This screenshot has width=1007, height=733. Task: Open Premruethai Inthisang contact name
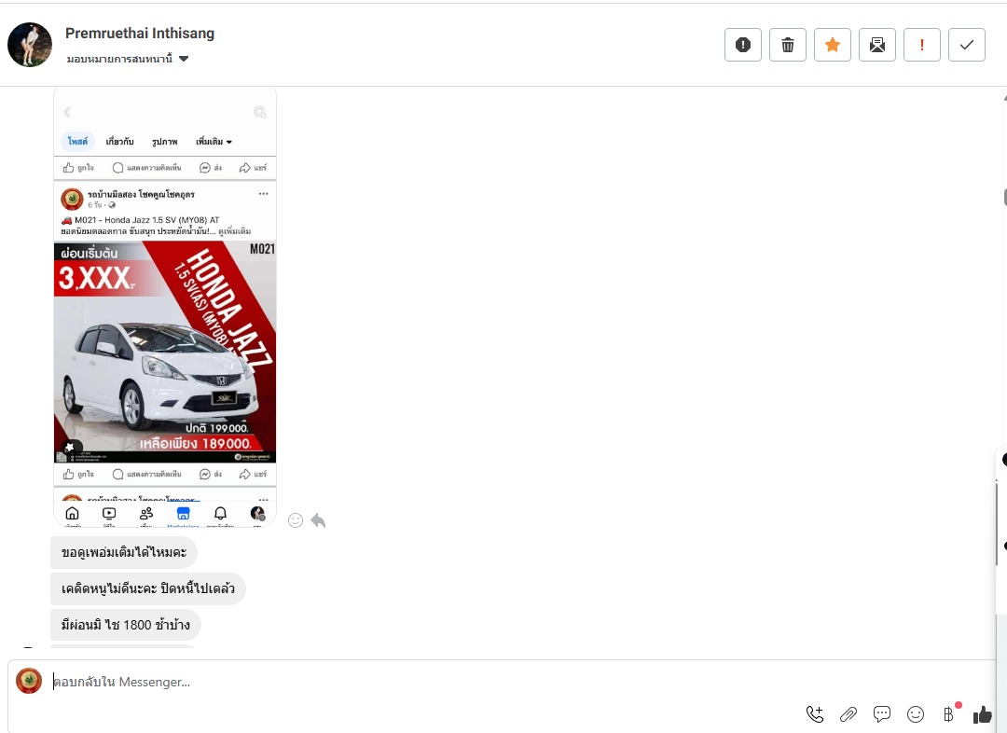(140, 34)
